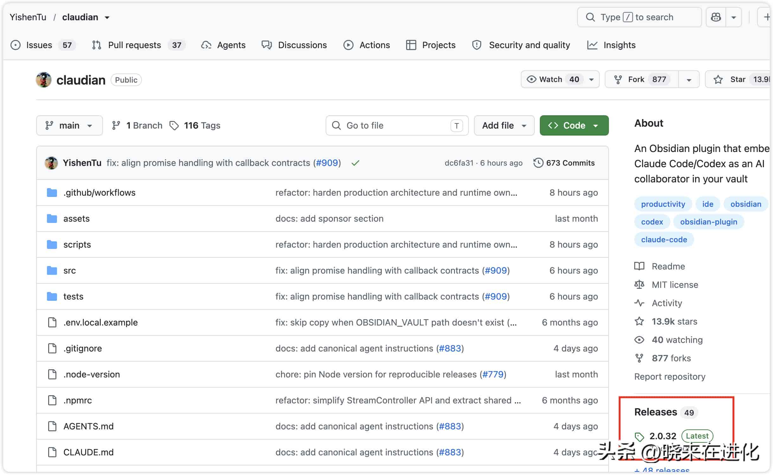
Task: Star the claudian repository
Action: coord(738,79)
